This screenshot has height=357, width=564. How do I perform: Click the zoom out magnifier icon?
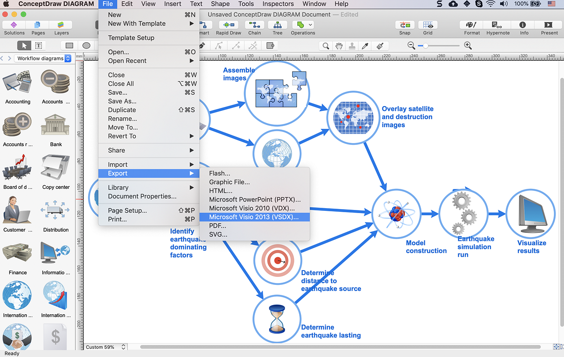coord(411,45)
